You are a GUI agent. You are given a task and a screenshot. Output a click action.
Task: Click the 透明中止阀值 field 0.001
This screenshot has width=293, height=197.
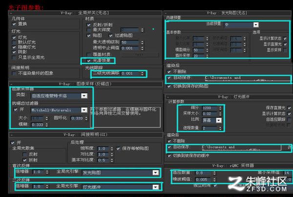[130, 48]
